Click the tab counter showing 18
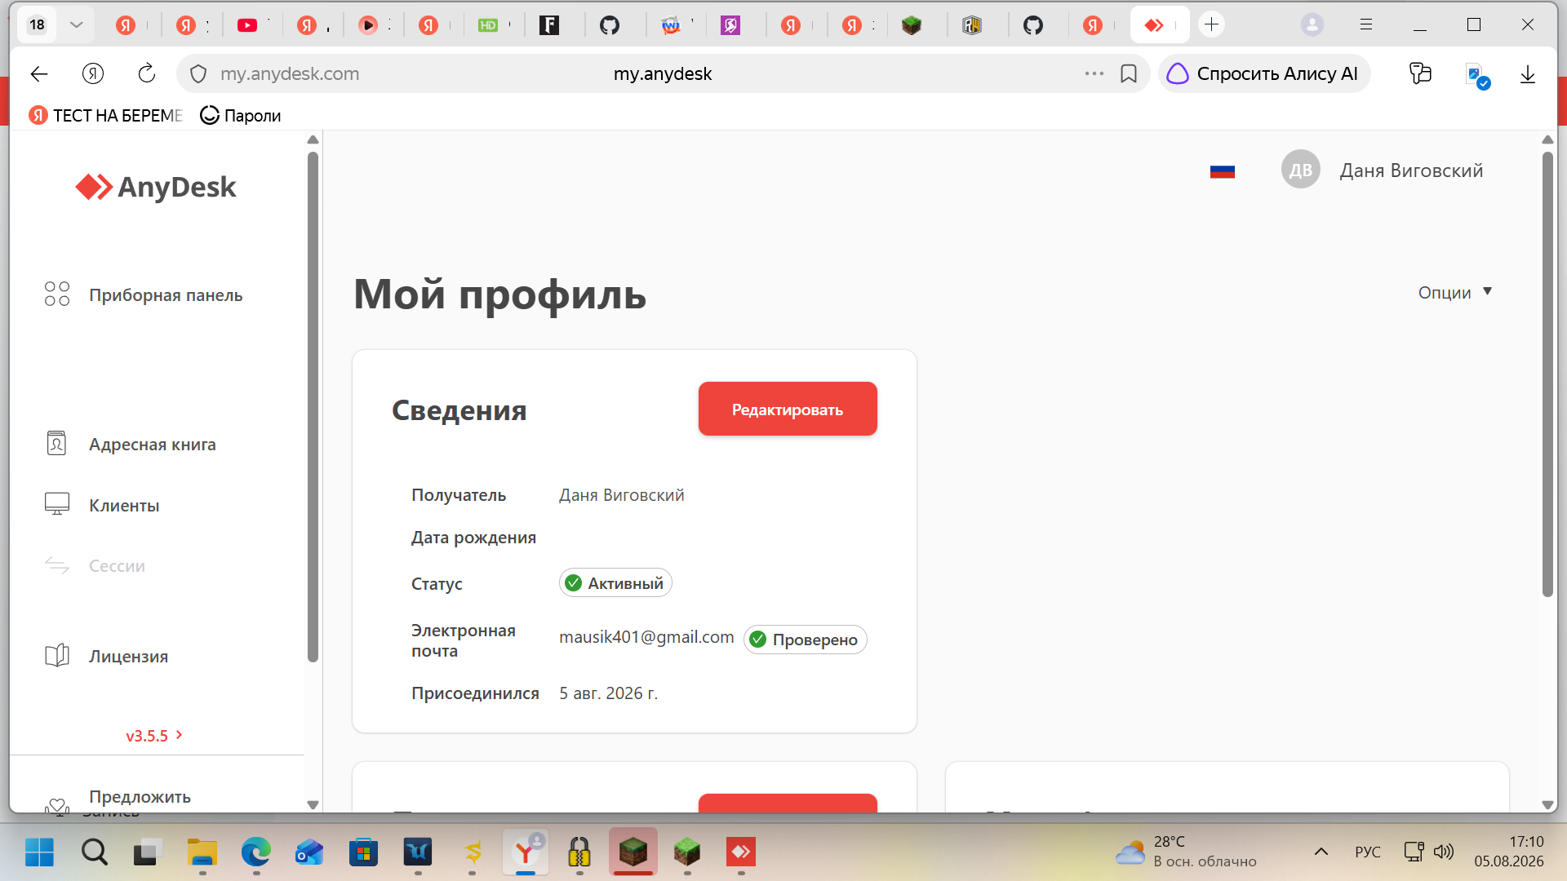Viewport: 1567px width, 881px height. click(x=38, y=24)
